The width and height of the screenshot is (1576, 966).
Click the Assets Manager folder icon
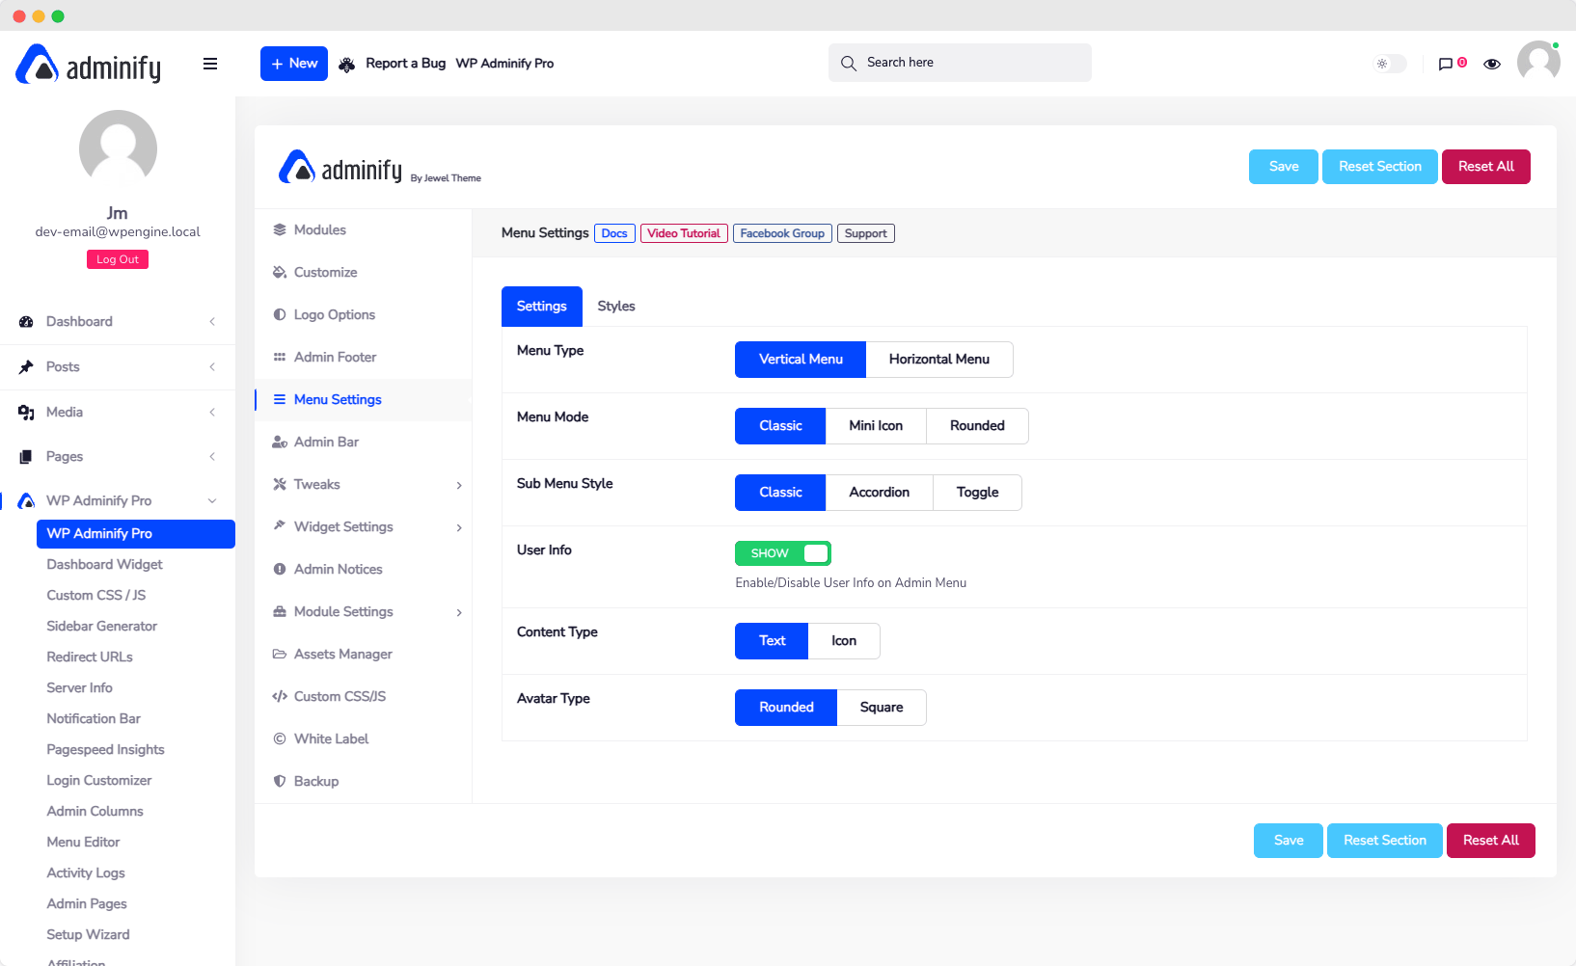(x=279, y=654)
